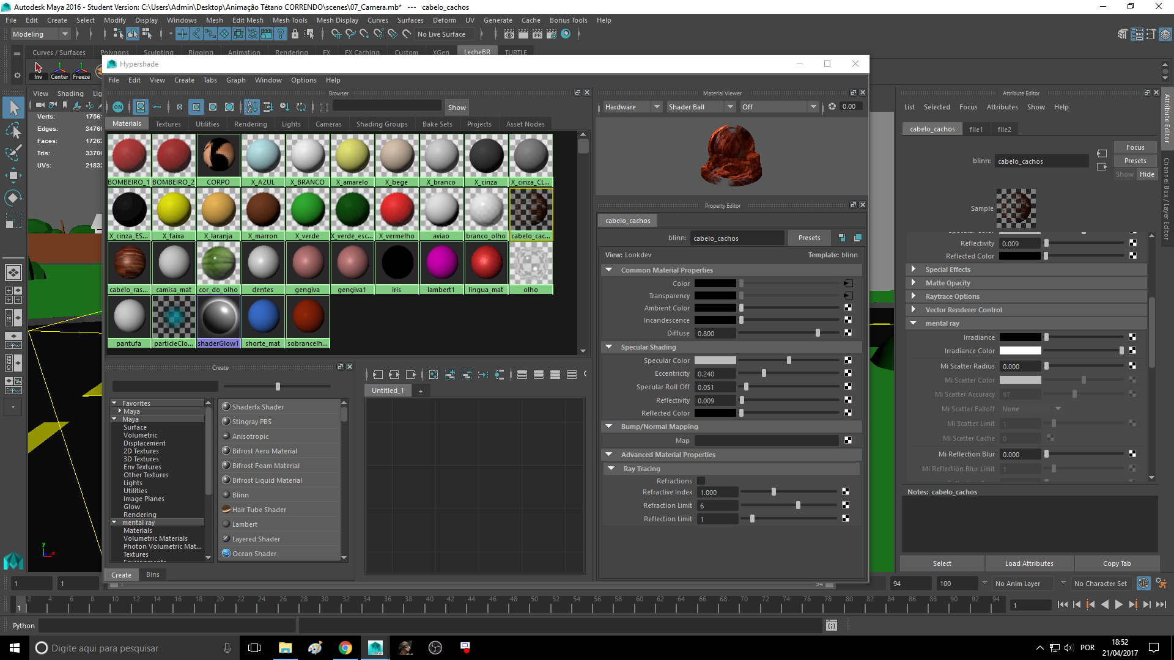Expand the Favorites tree node
1174x660 pixels.
pos(114,403)
